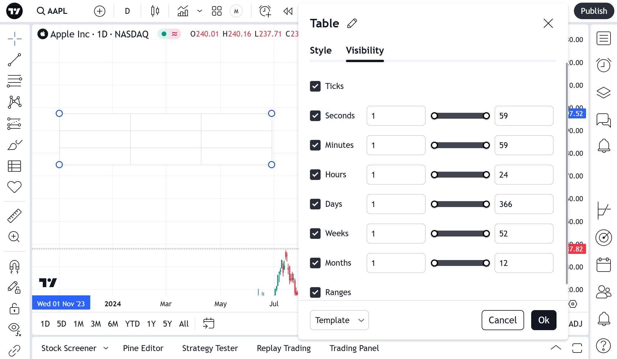617x359 pixels.
Task: Click the Days maximum value field showing 366
Action: (524, 204)
